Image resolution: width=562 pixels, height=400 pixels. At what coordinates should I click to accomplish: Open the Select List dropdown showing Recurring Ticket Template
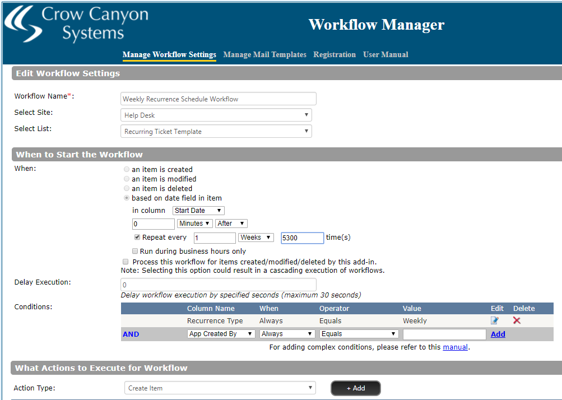tap(216, 131)
